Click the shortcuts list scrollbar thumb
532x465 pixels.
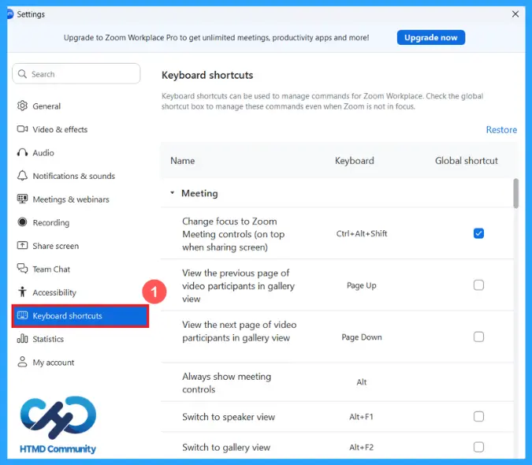(515, 193)
